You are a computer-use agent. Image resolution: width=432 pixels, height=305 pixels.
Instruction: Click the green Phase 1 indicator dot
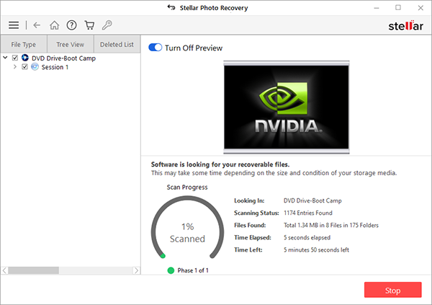click(x=171, y=270)
